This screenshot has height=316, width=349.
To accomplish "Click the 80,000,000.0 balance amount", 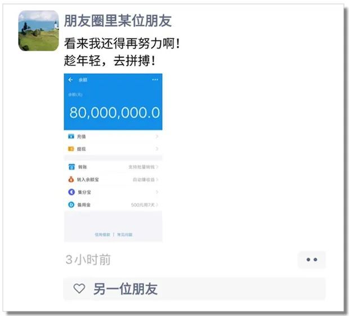I will click(115, 113).
